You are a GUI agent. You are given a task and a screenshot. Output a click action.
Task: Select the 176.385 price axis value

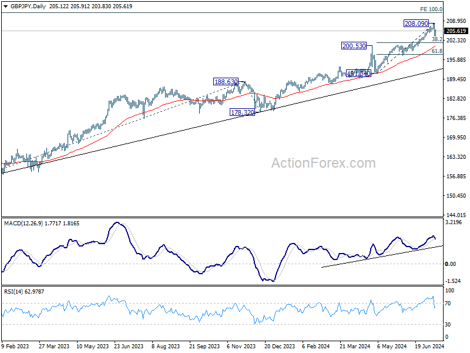pyautogui.click(x=456, y=118)
